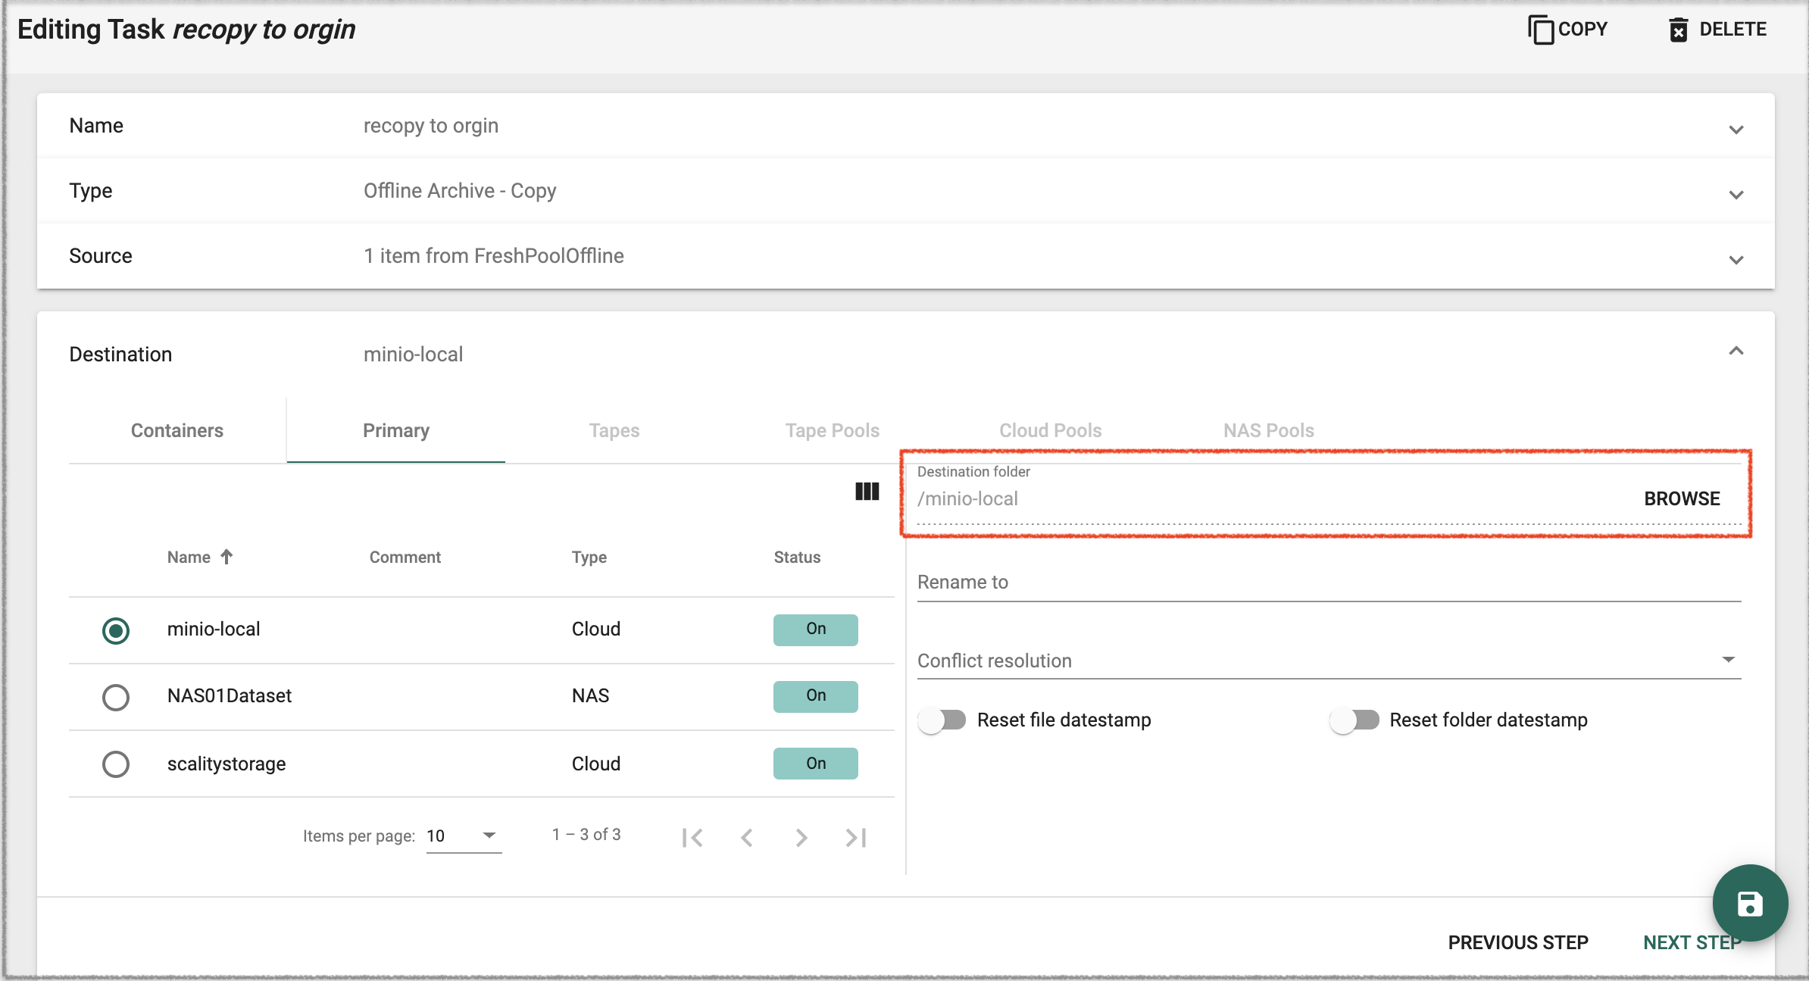1809x981 pixels.
Task: Go to last page of containers
Action: tap(856, 837)
